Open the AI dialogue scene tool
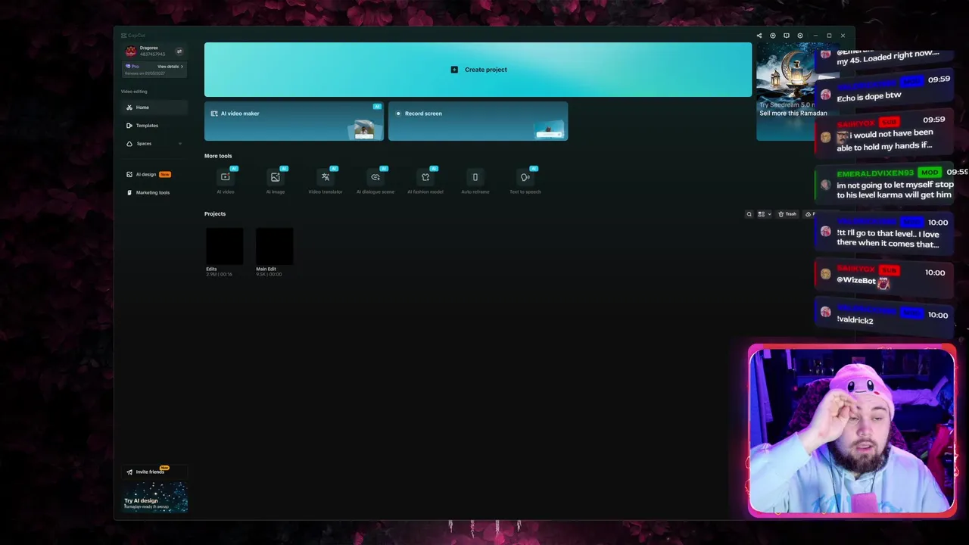This screenshot has width=969, height=545. (375, 181)
